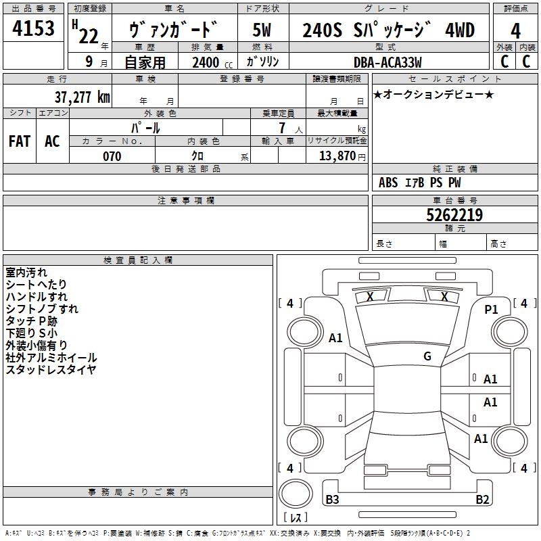
Task: Click 後日発送部品 section header
Action: (185, 168)
